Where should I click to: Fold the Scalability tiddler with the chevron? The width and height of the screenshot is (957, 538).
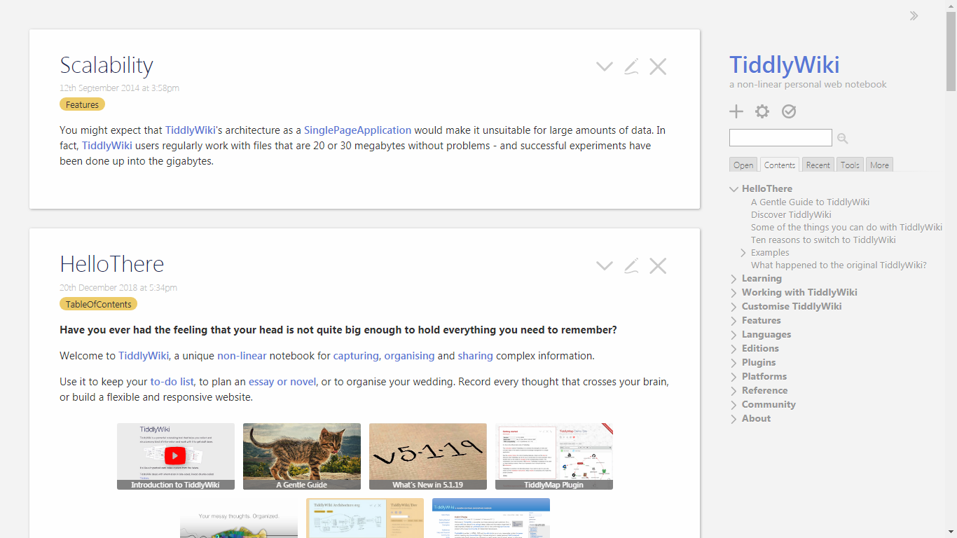(x=604, y=66)
